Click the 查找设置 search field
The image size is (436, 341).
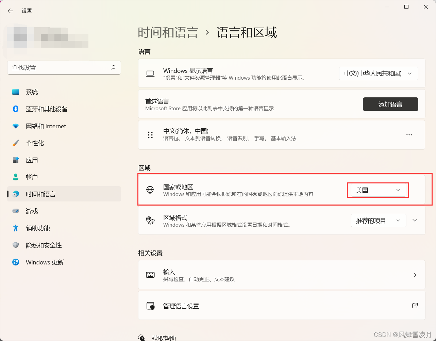click(64, 67)
